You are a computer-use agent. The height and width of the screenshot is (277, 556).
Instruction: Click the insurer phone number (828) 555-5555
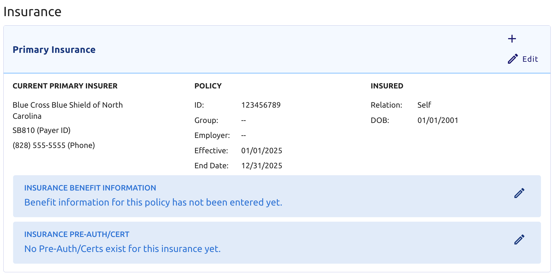click(x=54, y=145)
